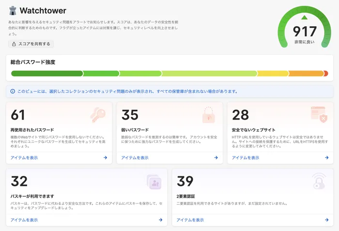Click the passkey icon on パスキーが利用できます card
This screenshot has height=231, width=339.
pyautogui.click(x=154, y=182)
